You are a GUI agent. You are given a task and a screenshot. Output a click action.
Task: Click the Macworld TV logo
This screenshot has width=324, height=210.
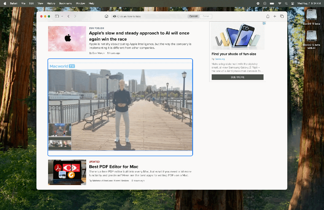click(62, 66)
